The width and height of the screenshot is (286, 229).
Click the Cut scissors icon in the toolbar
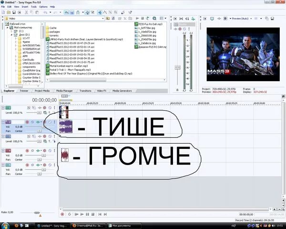click(26, 12)
